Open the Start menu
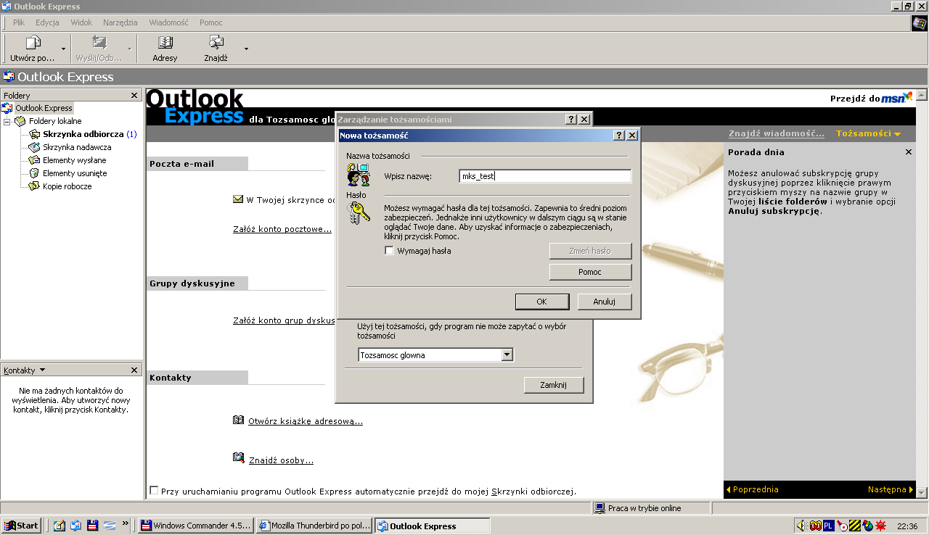This screenshot has width=929, height=535. (21, 526)
